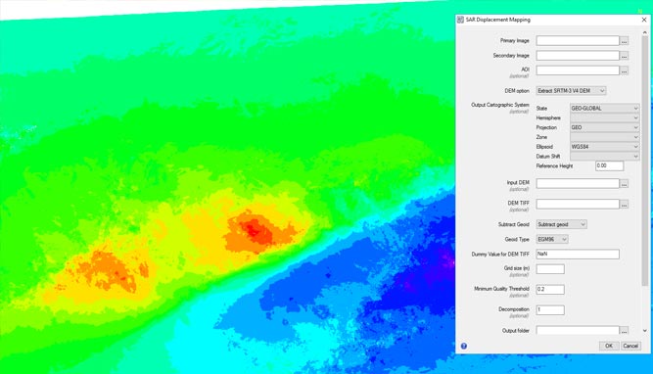Close the SAR Displacement Mapping dialog
Image resolution: width=653 pixels, height=374 pixels.
(x=644, y=20)
